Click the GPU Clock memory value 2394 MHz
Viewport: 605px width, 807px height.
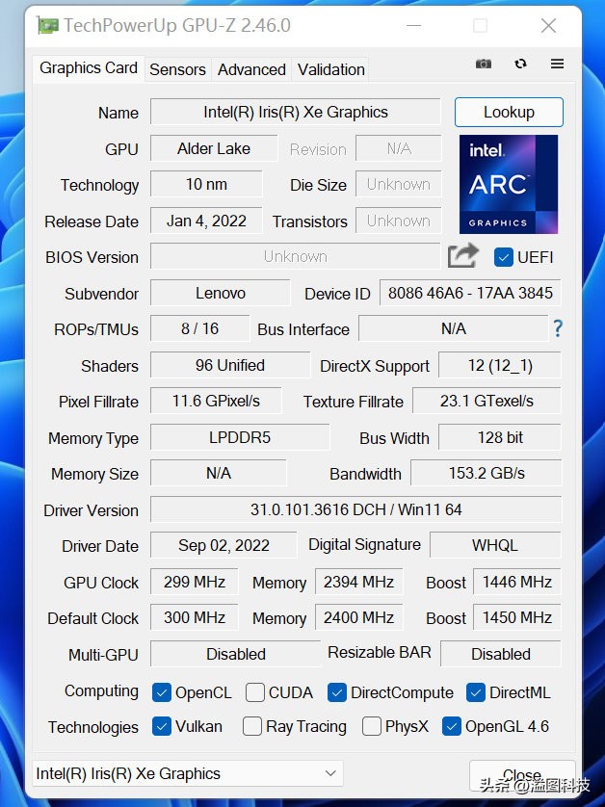(358, 582)
